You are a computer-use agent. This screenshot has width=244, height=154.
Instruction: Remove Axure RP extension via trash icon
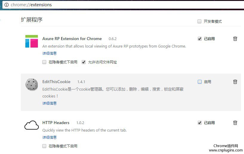[x=235, y=39]
